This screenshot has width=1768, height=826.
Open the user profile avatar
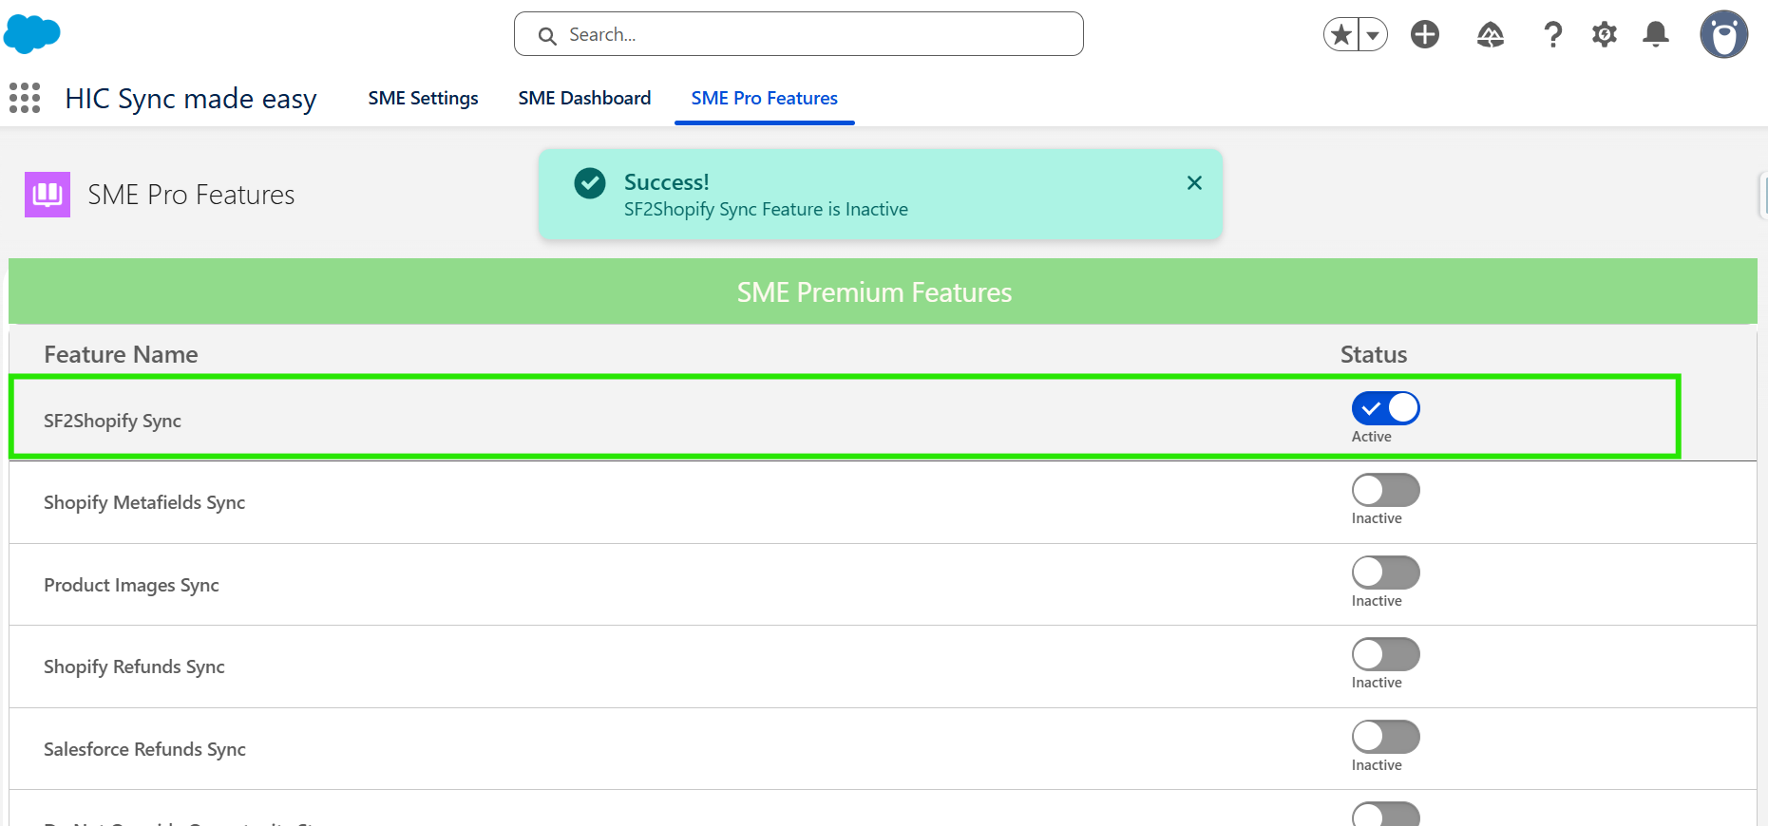(1723, 35)
